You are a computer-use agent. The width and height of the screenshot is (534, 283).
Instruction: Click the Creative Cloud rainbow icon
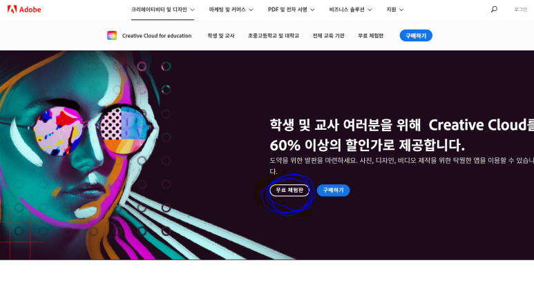coord(112,35)
